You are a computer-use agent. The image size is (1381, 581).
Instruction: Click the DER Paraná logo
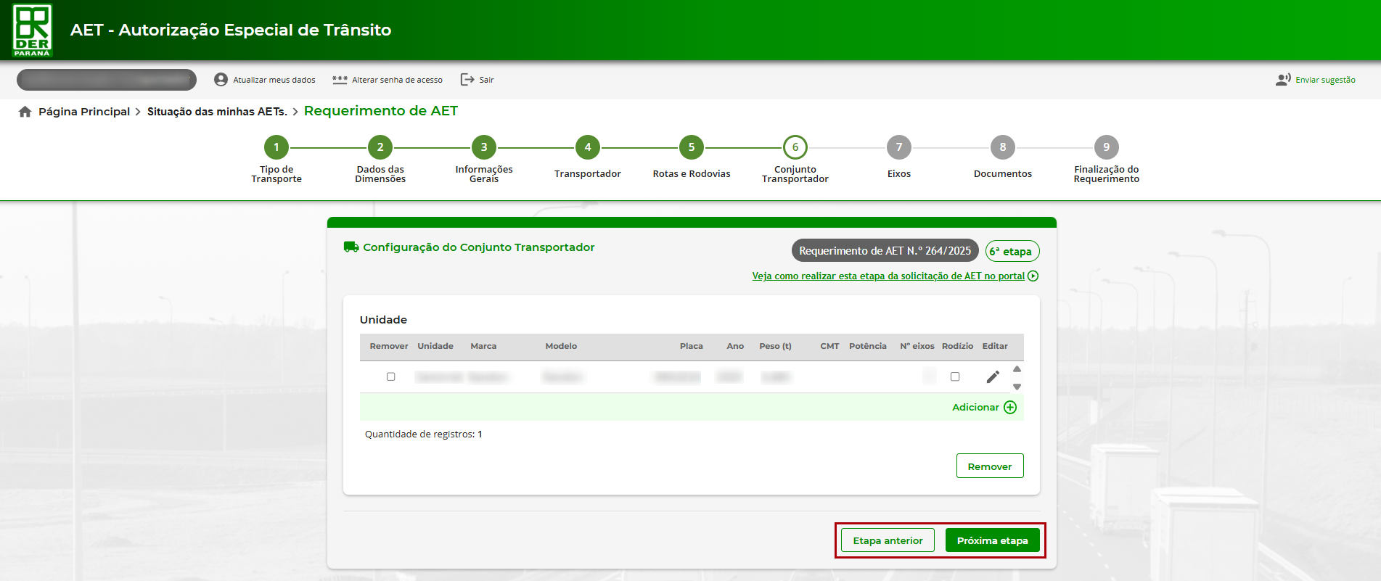point(32,30)
